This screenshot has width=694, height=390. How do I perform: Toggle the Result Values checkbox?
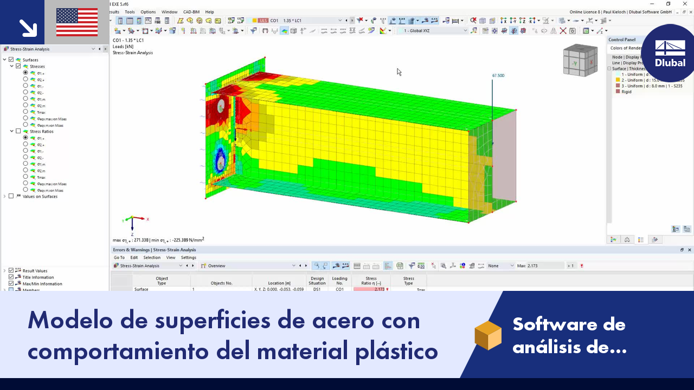pyautogui.click(x=11, y=270)
